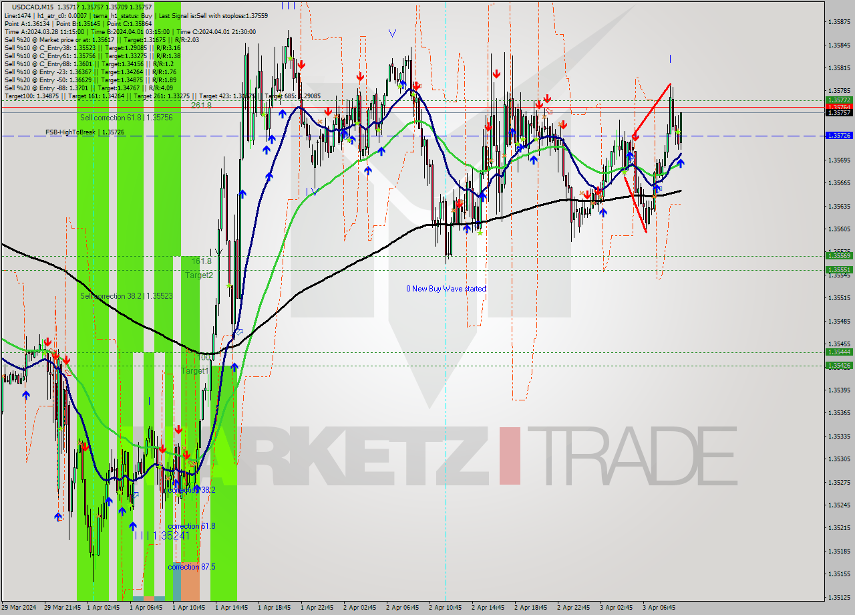Click the '29 Mar 21:45' time axis label
The width and height of the screenshot is (855, 615).
61,608
